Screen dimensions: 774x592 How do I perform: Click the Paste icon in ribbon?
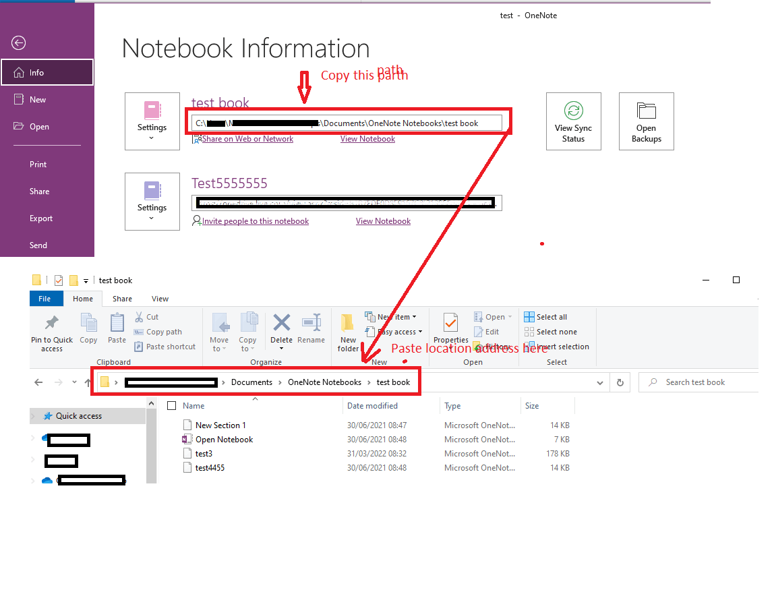[117, 324]
